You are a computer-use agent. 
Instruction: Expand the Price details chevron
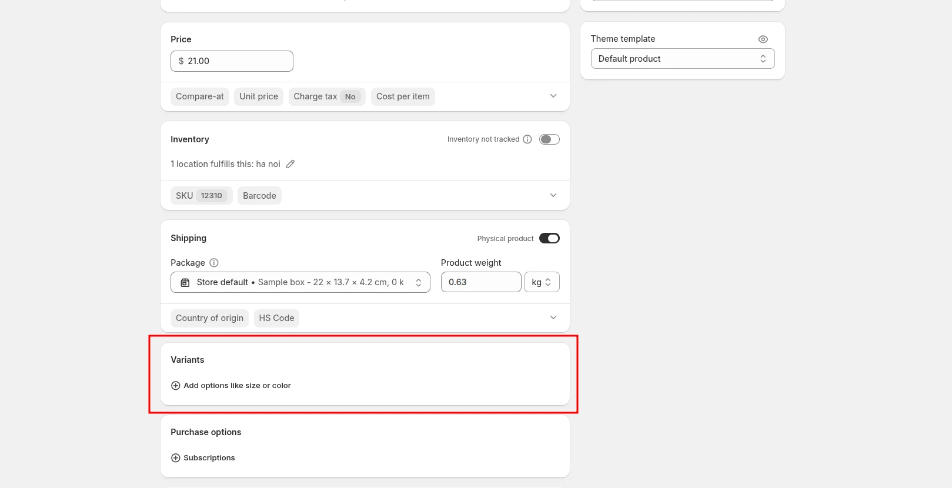point(553,96)
